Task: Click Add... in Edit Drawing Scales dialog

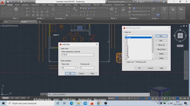Action: click(x=161, y=36)
